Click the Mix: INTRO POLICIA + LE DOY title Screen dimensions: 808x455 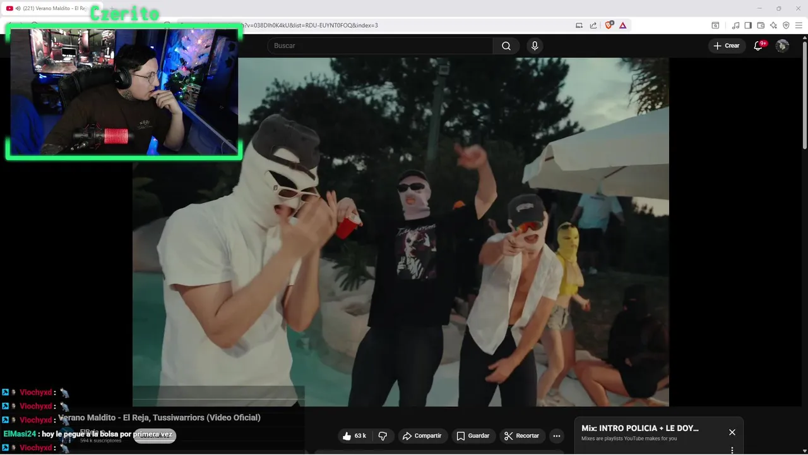(640, 428)
